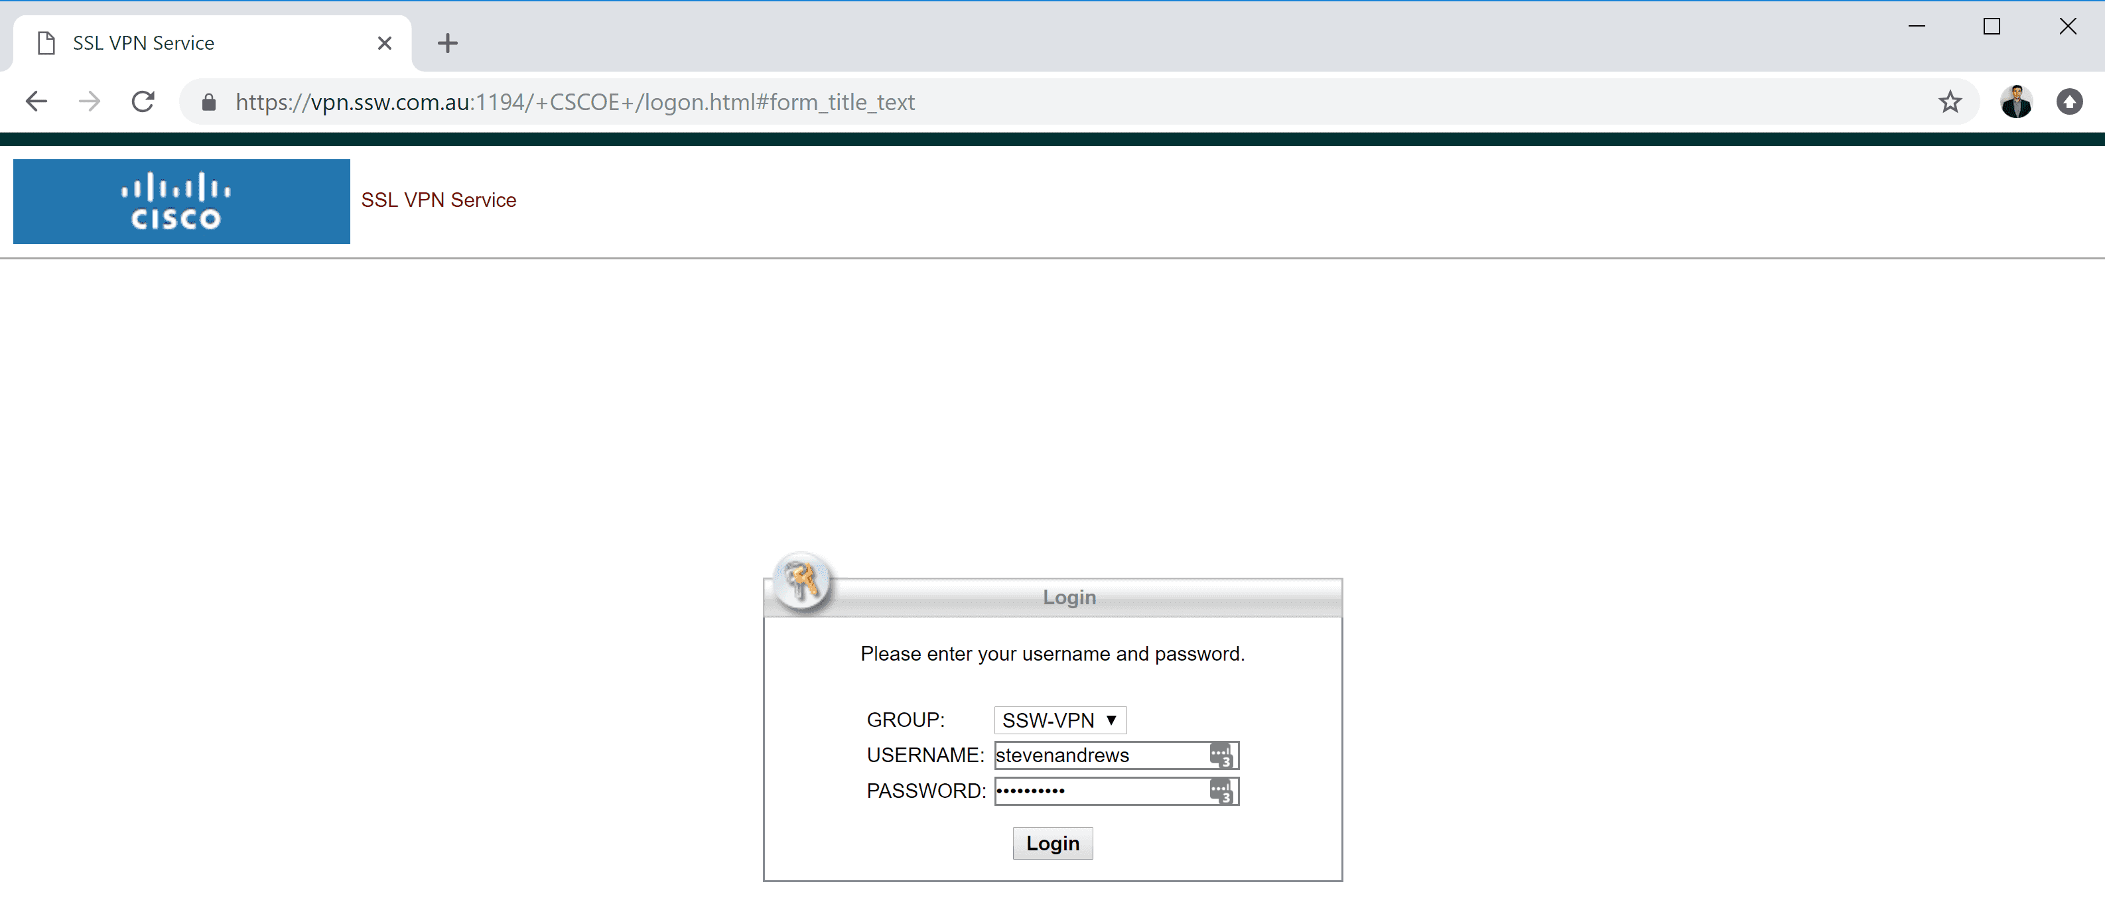The width and height of the screenshot is (2105, 912).
Task: Click the browser back arrow
Action: (36, 101)
